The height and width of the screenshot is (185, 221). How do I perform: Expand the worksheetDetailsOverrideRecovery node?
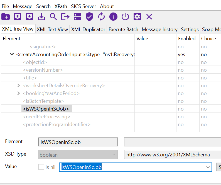(19, 86)
